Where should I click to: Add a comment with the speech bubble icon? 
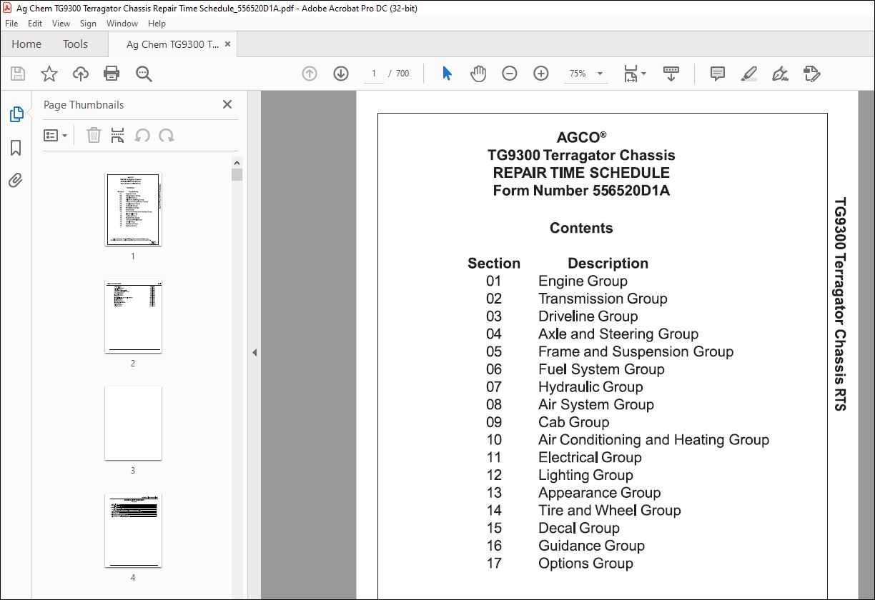(718, 74)
